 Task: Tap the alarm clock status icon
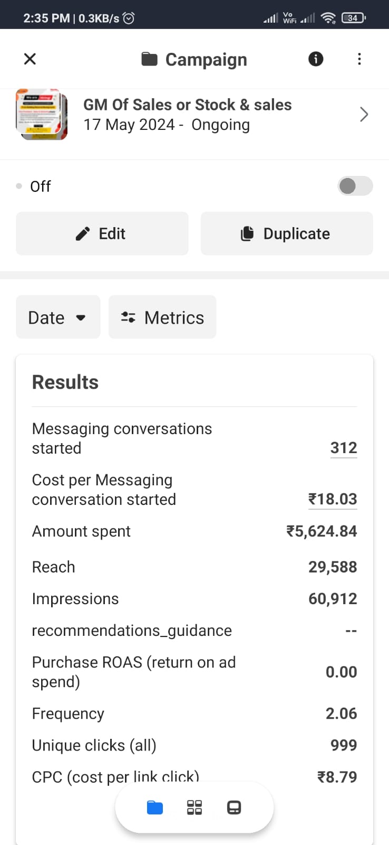[129, 18]
